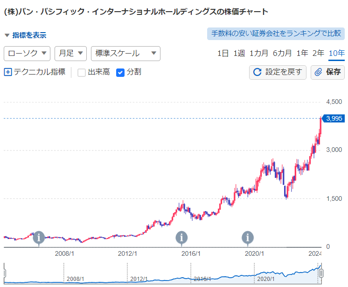Uncheck the 分割 checkbox
The height and width of the screenshot is (287, 348).
(x=120, y=72)
